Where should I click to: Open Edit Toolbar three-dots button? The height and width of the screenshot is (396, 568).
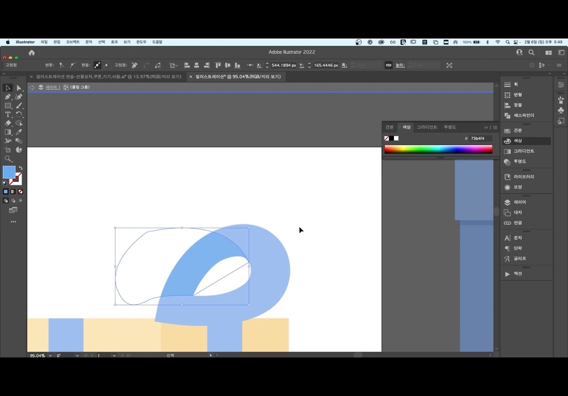(x=13, y=221)
